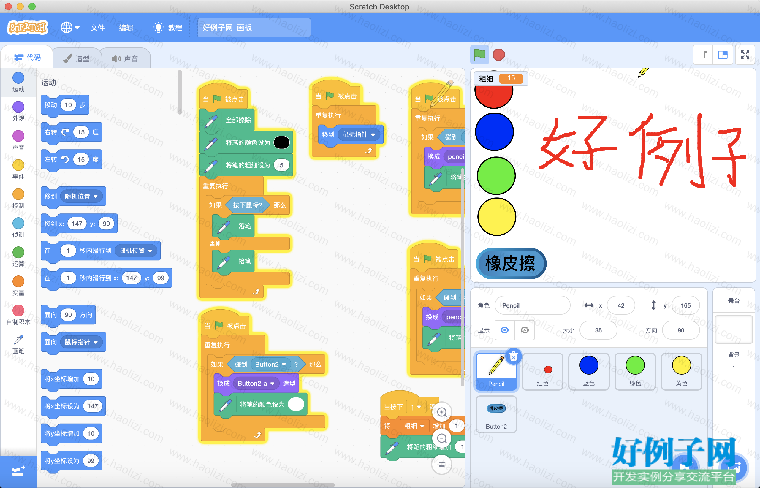This screenshot has height=488, width=760.
Task: Click the 落笔 pen down block
Action: point(234,226)
